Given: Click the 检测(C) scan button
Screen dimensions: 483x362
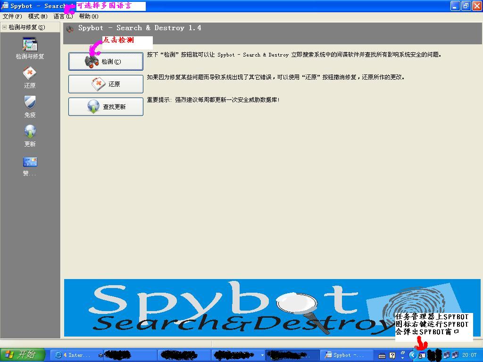Looking at the screenshot, I should coord(106,62).
